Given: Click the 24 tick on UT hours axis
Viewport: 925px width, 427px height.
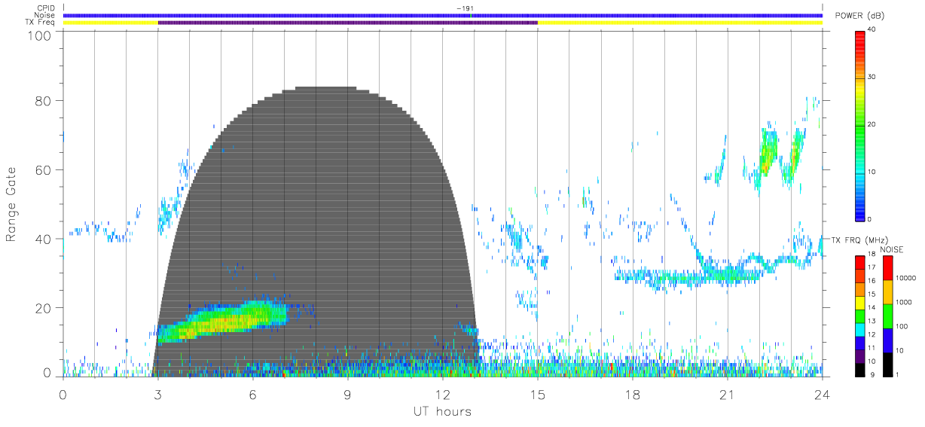Looking at the screenshot, I should tap(822, 394).
